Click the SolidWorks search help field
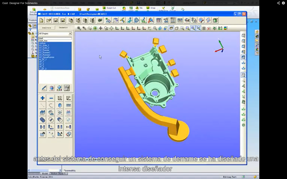The image size is (287, 179). click(x=221, y=3)
